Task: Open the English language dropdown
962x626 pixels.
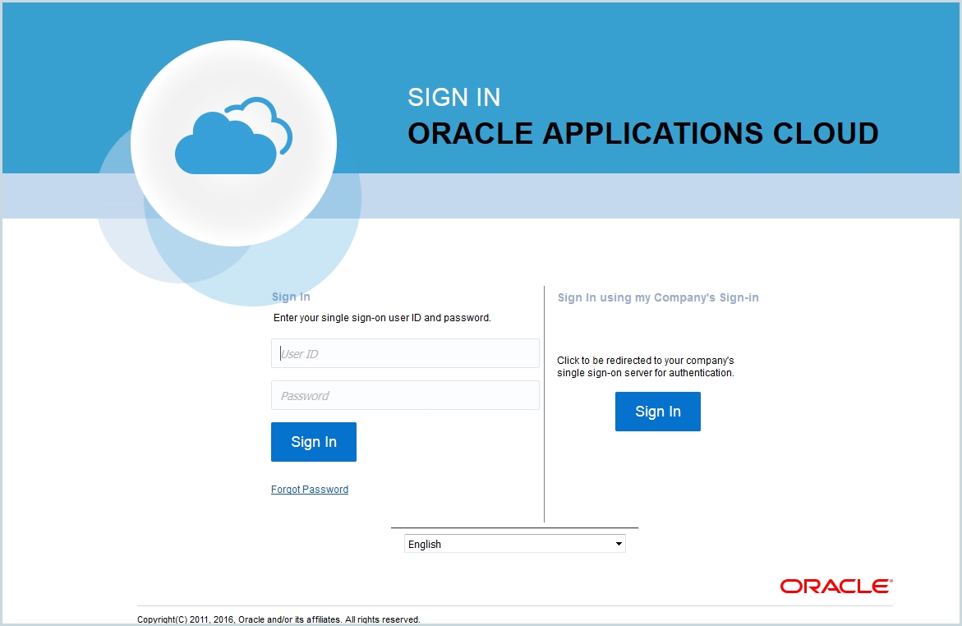Action: coord(513,543)
